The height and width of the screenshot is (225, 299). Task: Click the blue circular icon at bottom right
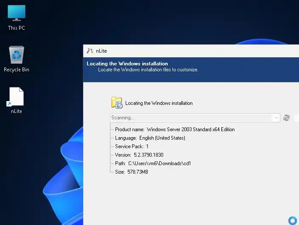pyautogui.click(x=293, y=220)
